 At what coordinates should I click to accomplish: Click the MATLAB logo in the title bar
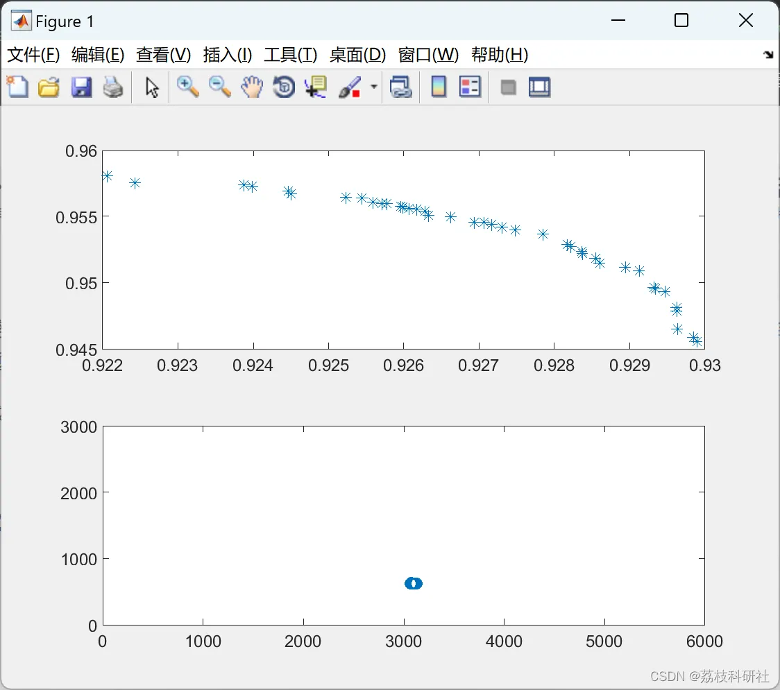tap(21, 21)
